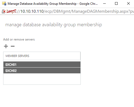The image size is (134, 107).
Task: Click the empty area below EXCH02 in list
Action: 42,79
